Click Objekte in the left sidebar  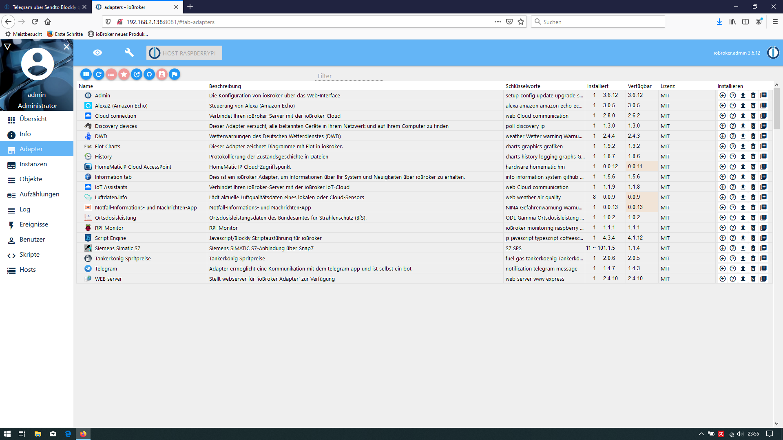[x=31, y=179]
